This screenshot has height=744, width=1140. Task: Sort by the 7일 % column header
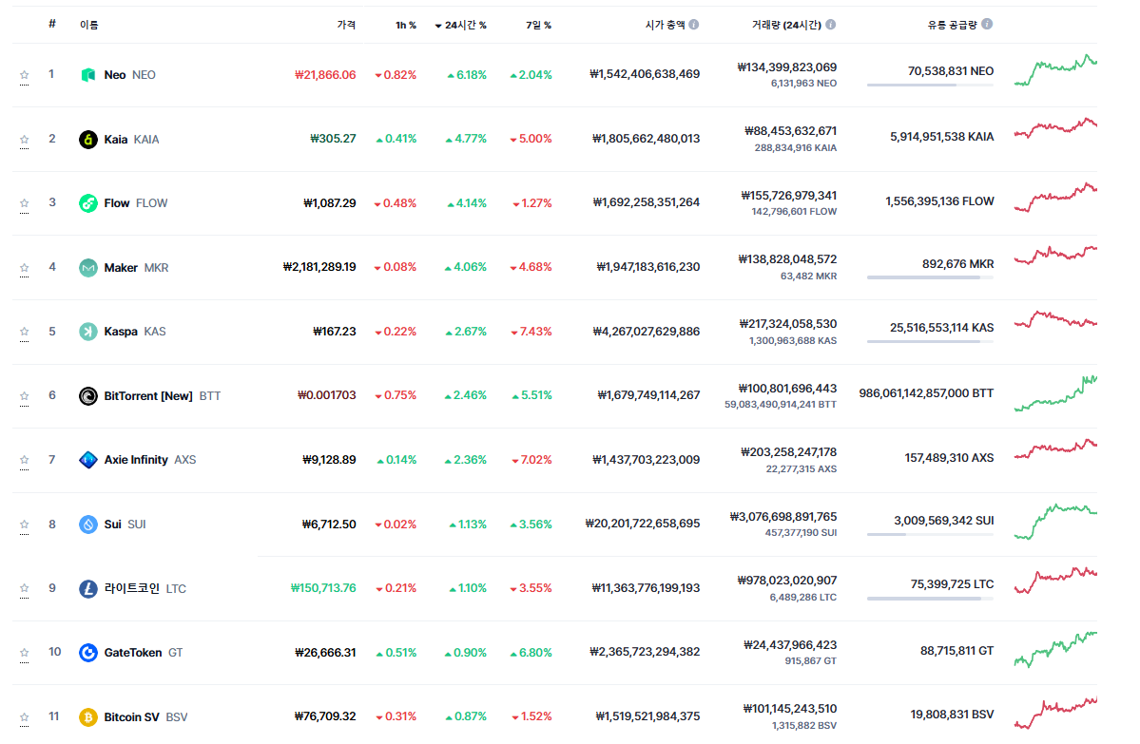539,26
